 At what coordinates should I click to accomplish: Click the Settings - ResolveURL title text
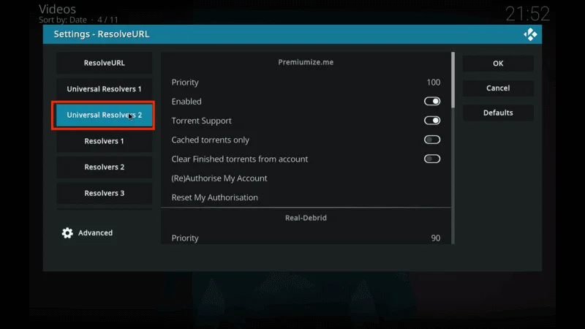[102, 34]
